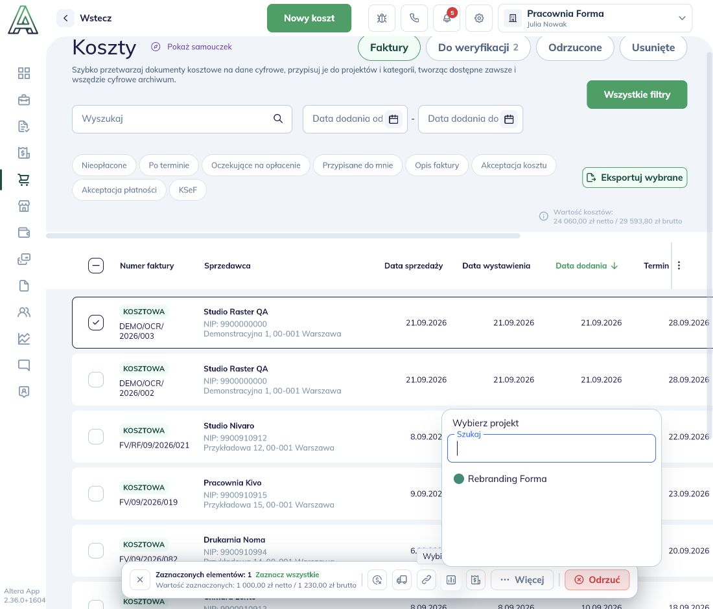The width and height of the screenshot is (713, 609).
Task: Open the Data dodania do date picker
Action: click(509, 119)
